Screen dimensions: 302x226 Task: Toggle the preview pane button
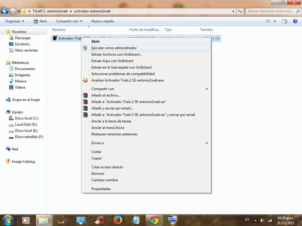tap(285, 21)
